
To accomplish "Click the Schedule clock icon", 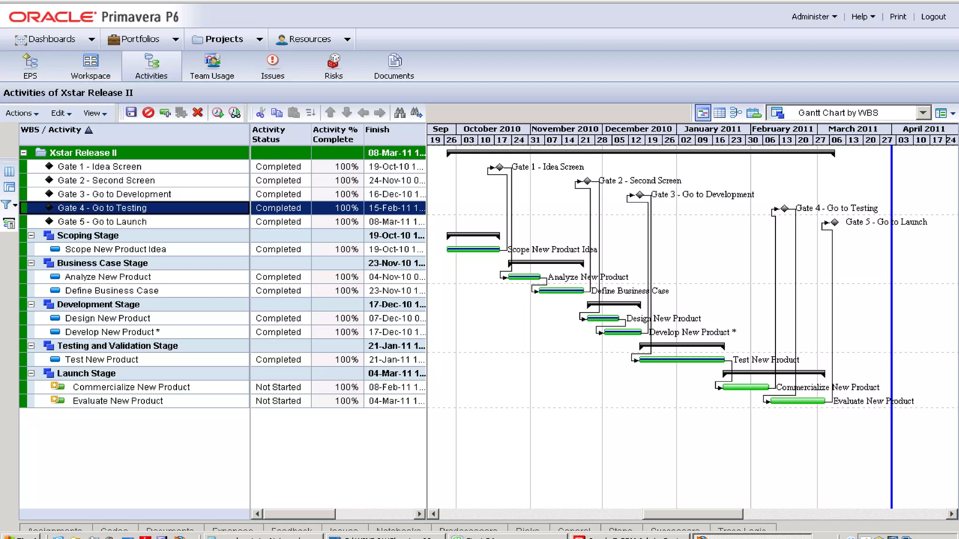I will (x=218, y=112).
